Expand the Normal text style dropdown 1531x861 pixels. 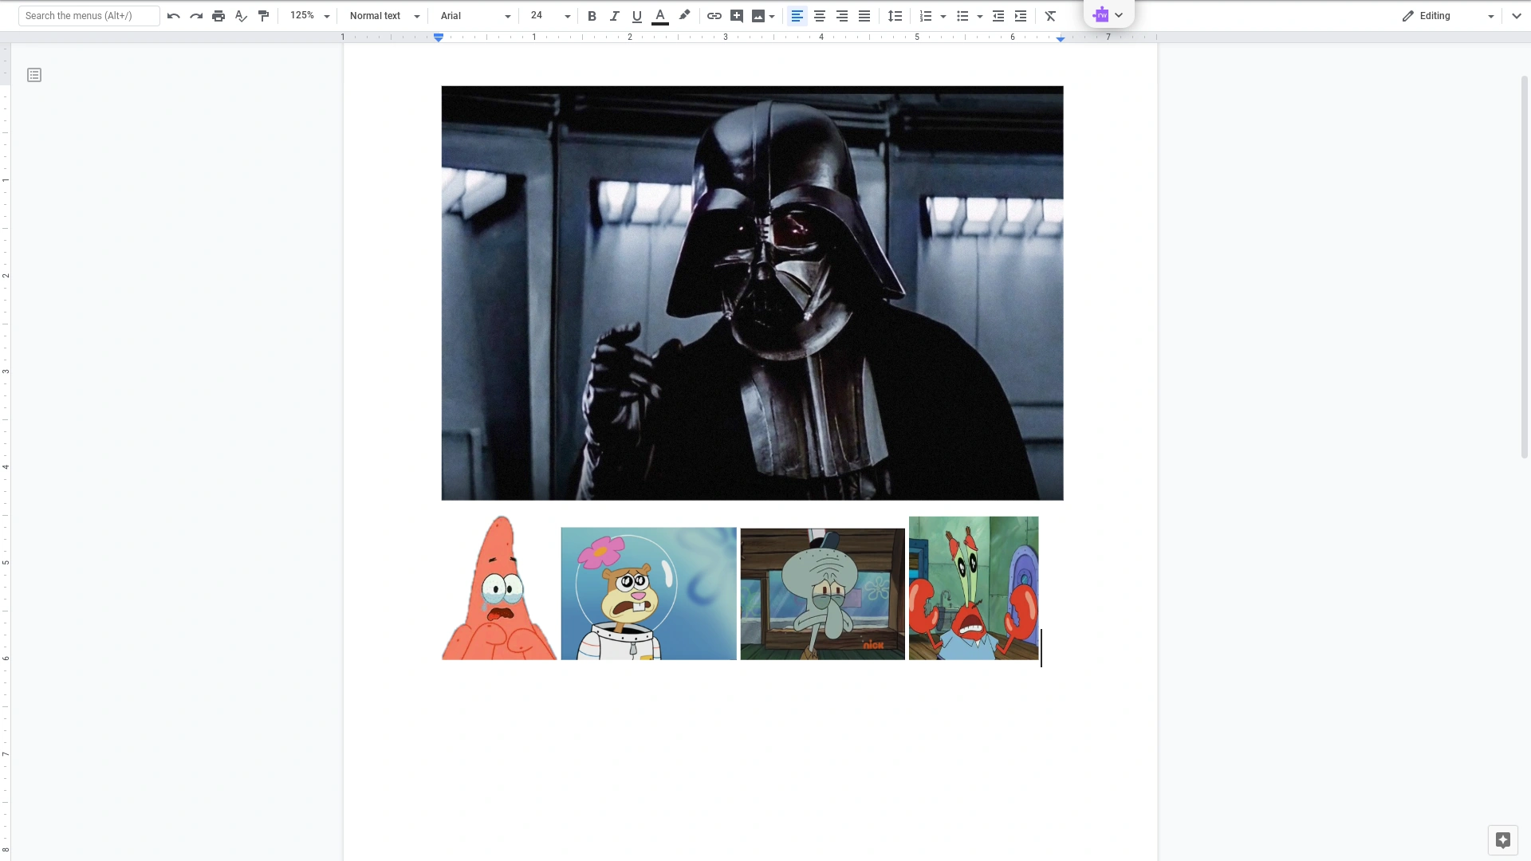coord(384,16)
